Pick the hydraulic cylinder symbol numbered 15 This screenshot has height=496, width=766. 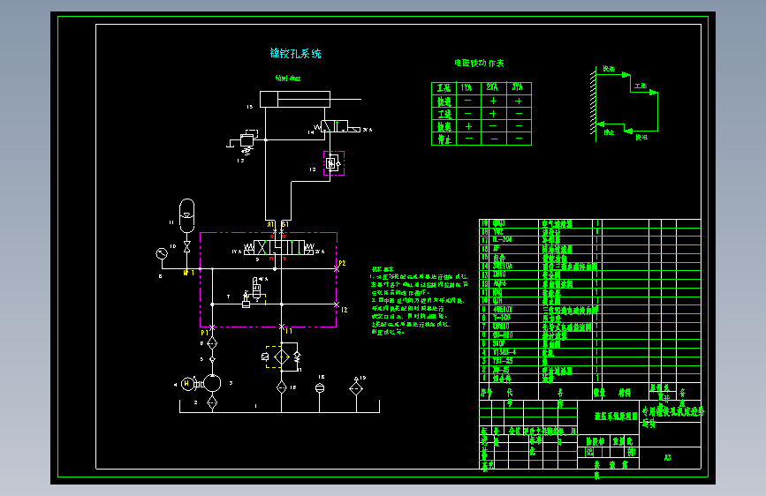coord(310,99)
